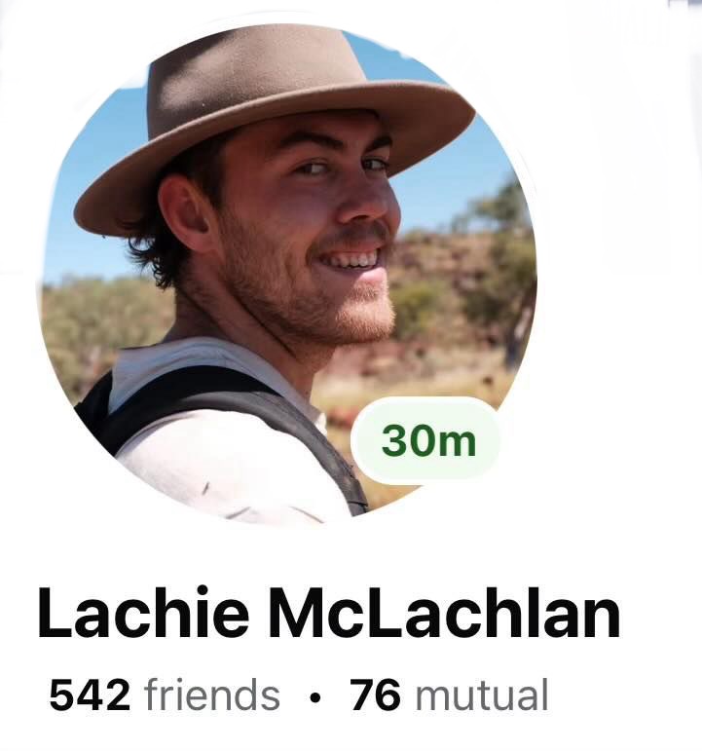Screen dimensions: 702x751
Task: Tap the 30m text inside the badge
Action: 428,441
